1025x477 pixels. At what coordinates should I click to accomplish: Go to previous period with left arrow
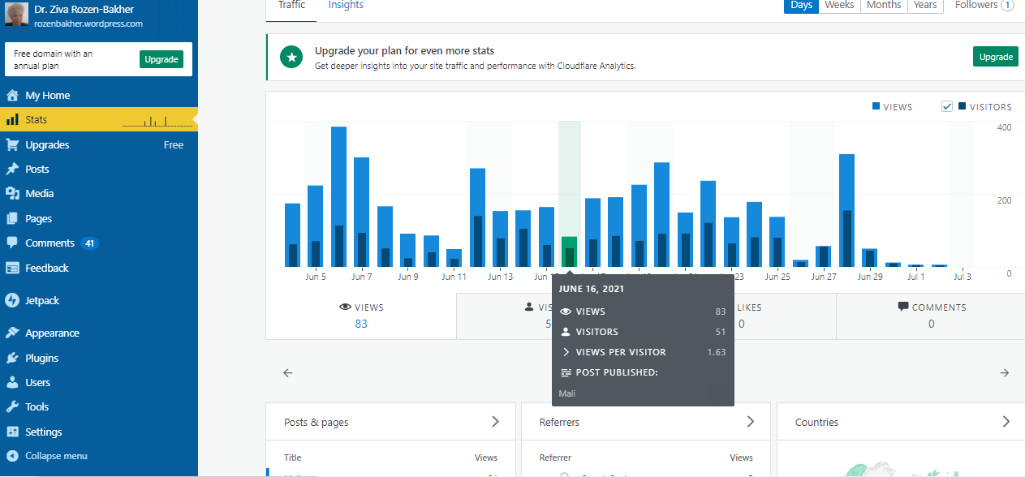287,373
